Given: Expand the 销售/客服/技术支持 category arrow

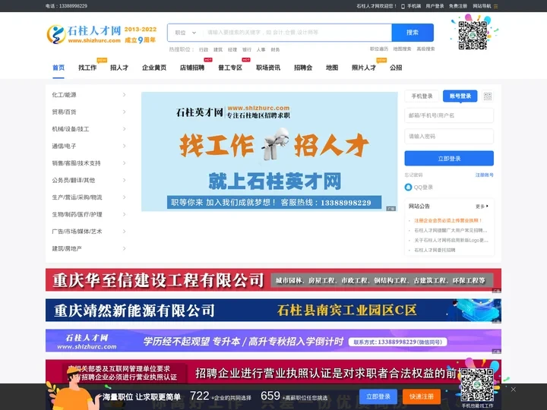Looking at the screenshot, I should (124, 163).
